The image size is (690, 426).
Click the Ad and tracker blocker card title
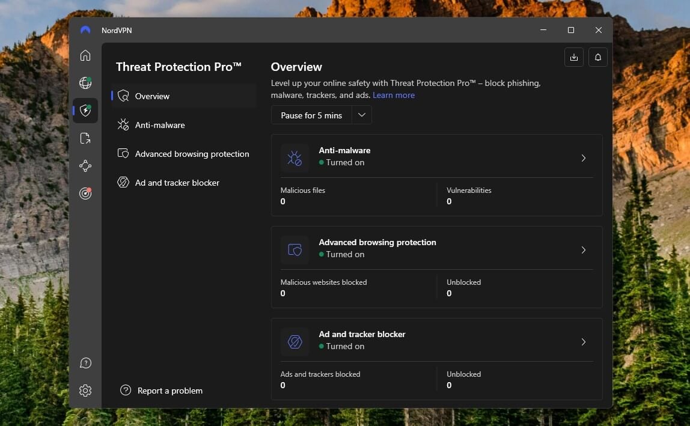(x=362, y=335)
